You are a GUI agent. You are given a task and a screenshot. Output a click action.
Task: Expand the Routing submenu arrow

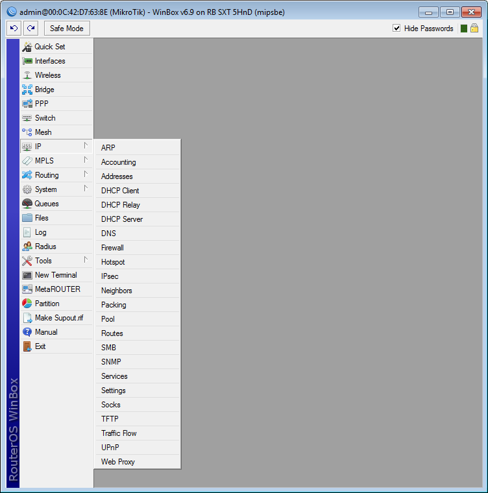click(x=86, y=174)
